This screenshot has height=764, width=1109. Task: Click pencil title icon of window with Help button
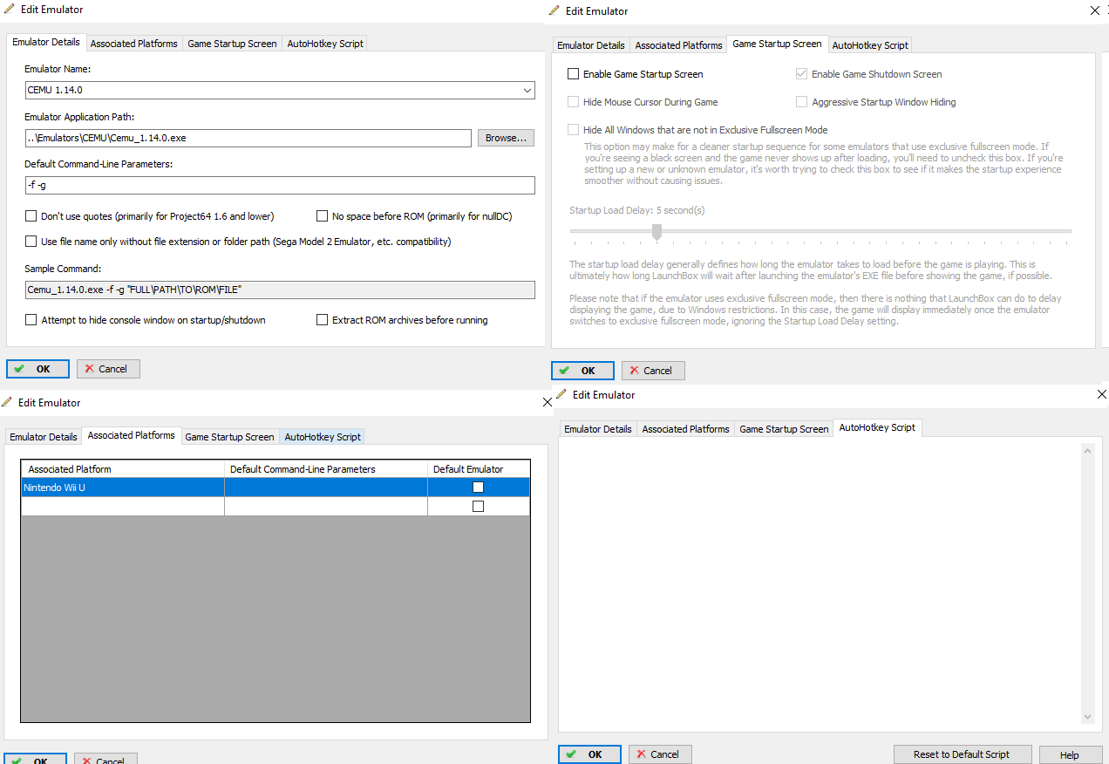tap(561, 394)
